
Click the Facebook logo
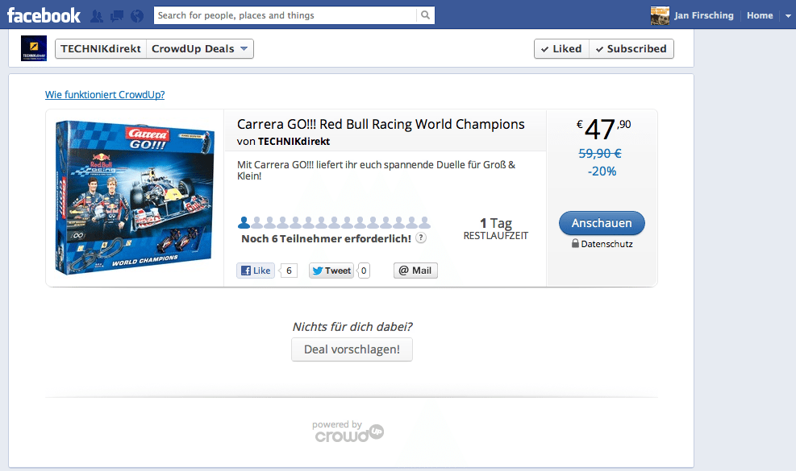click(44, 15)
